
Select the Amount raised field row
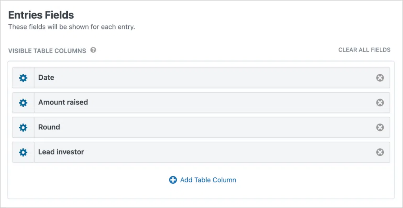[63, 102]
